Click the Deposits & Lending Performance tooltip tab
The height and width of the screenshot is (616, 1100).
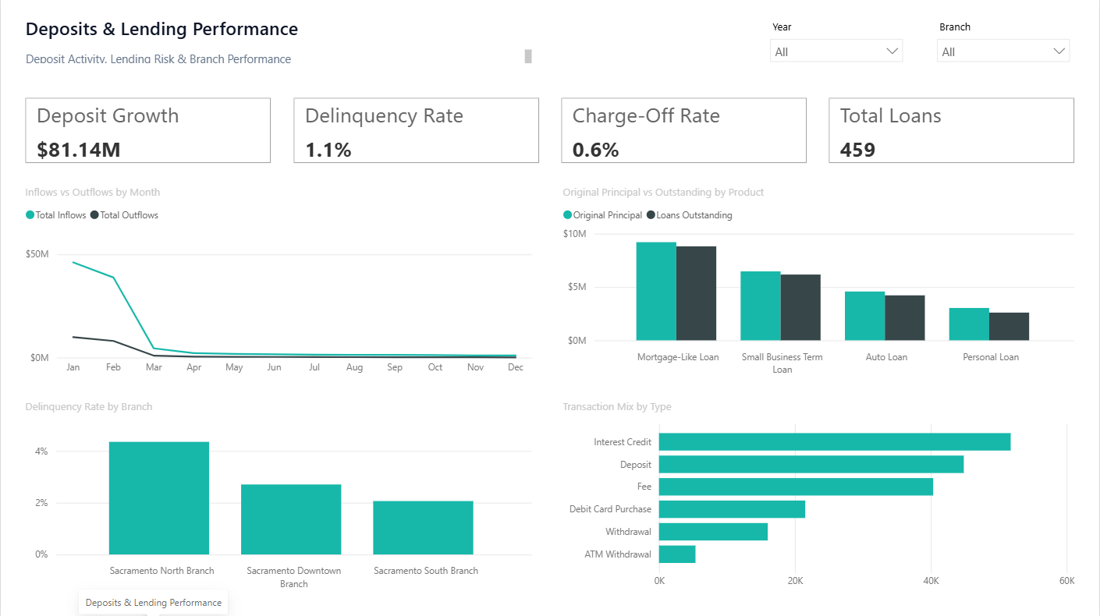(154, 602)
